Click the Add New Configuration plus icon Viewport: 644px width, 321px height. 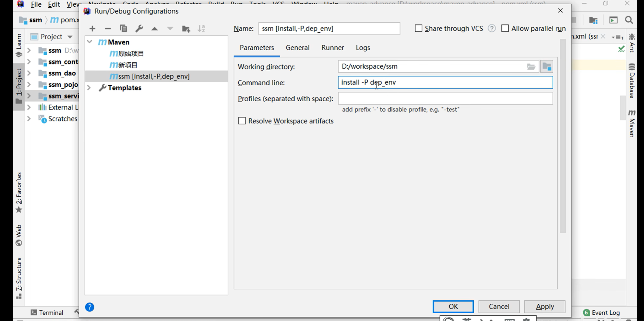pos(92,29)
